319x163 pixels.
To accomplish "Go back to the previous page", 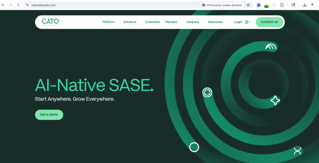I will 3,5.
